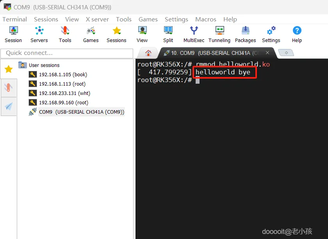Open the View menu

point(72,19)
